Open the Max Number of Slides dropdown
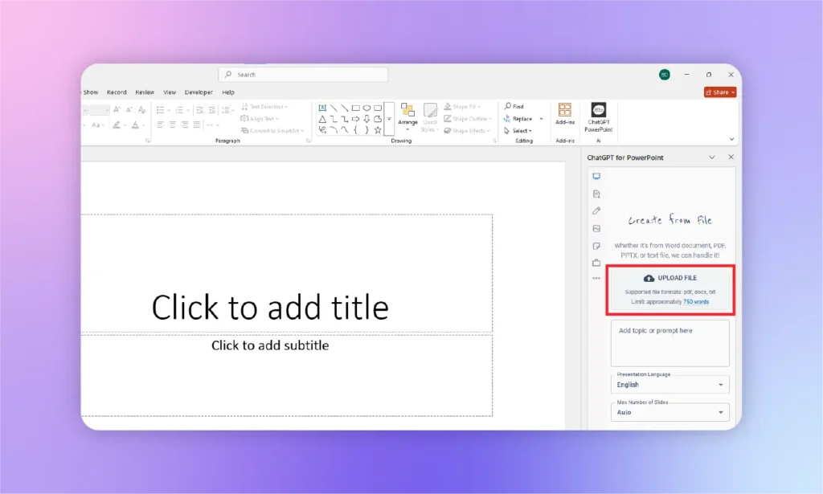The width and height of the screenshot is (823, 494). [x=669, y=412]
